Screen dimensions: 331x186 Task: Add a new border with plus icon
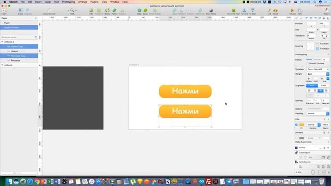tap(328, 133)
